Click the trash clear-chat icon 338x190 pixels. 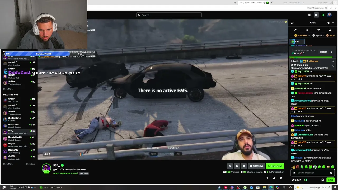[x=307, y=30]
